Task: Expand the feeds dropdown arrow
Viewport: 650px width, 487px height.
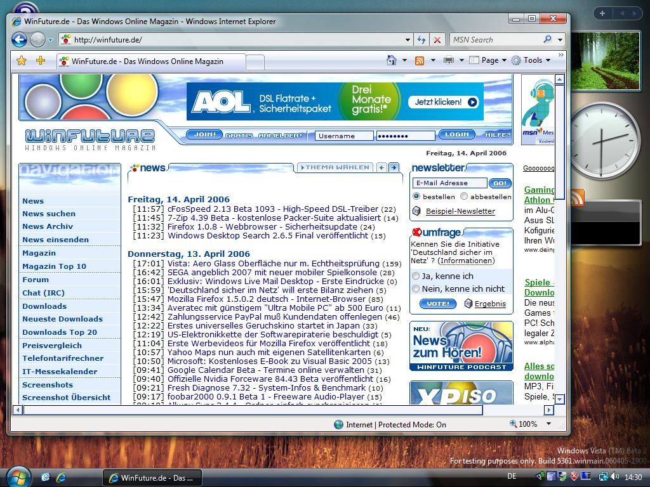Action: pos(433,60)
